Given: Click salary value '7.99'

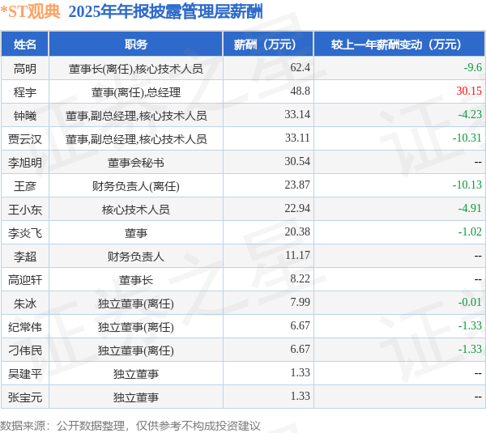Looking at the screenshot, I should 300,302.
